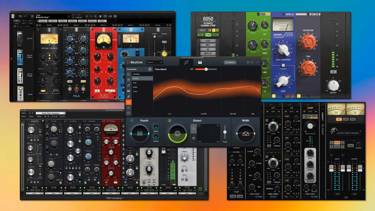Click the Search modules field in Virtual Mix Rack

point(25,26)
